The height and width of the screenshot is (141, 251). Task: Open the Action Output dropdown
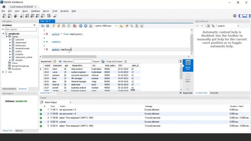coord(58,102)
